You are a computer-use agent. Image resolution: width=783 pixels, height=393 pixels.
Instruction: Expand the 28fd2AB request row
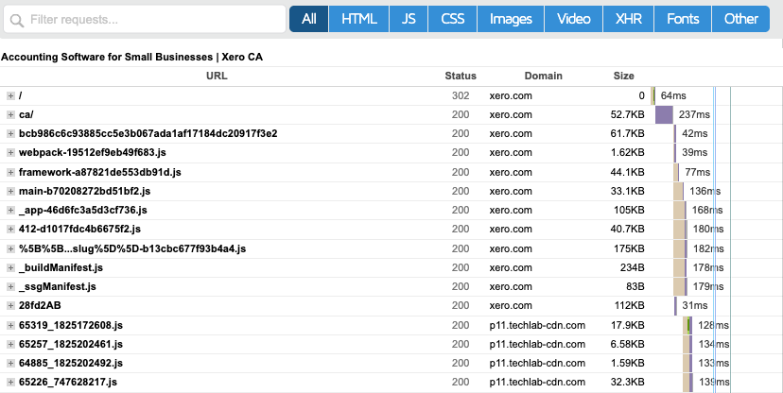click(x=10, y=305)
